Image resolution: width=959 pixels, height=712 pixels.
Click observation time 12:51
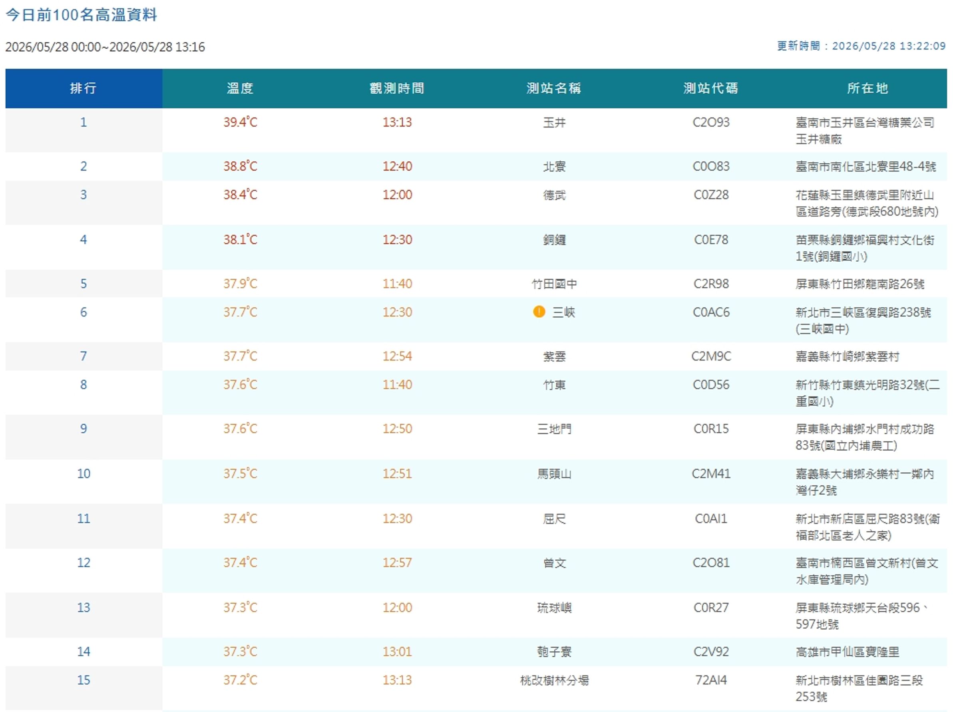398,473
